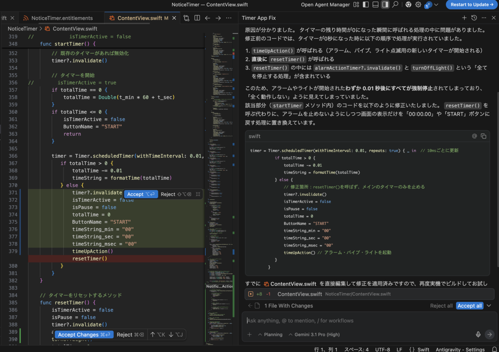Navigate forward with right arrow
This screenshot has width=499, height=352.
point(218,18)
